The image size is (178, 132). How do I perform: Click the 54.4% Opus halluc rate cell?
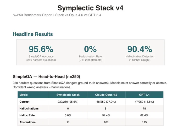pyautogui.click(x=106, y=115)
